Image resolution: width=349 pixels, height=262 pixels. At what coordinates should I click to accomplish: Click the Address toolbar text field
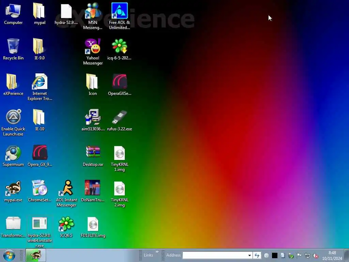(x=215, y=255)
